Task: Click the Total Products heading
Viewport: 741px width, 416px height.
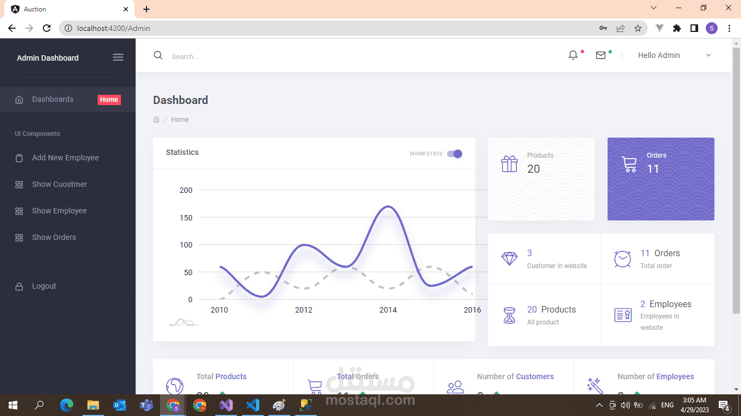Action: pyautogui.click(x=221, y=376)
